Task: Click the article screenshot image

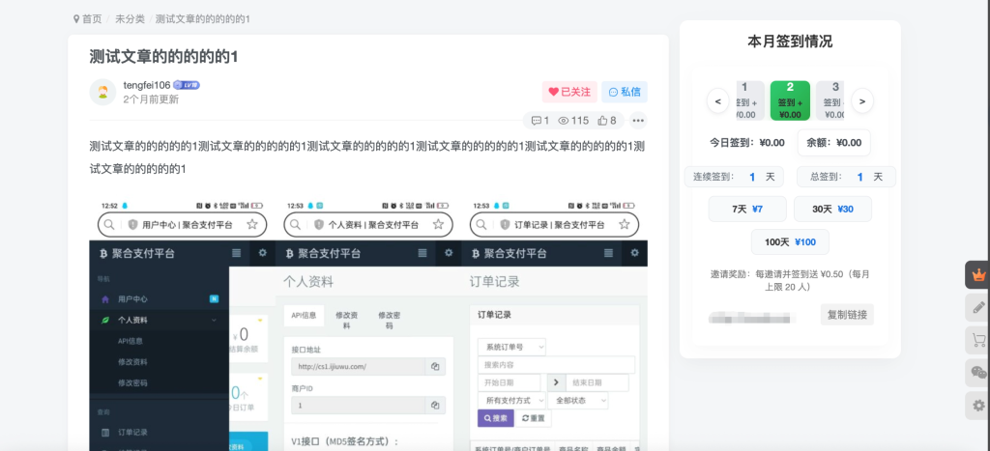Action: pyautogui.click(x=368, y=324)
